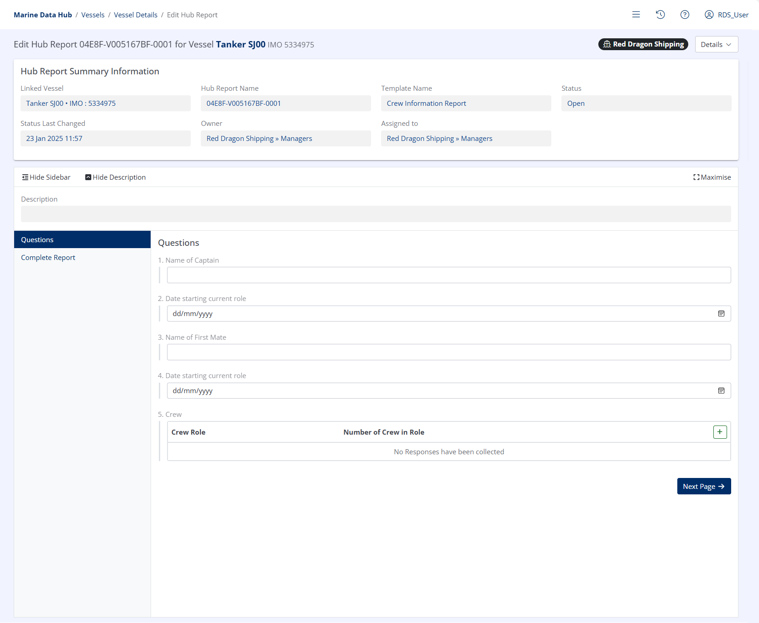This screenshot has height=623, width=759.
Task: Go to Next Page
Action: [704, 487]
